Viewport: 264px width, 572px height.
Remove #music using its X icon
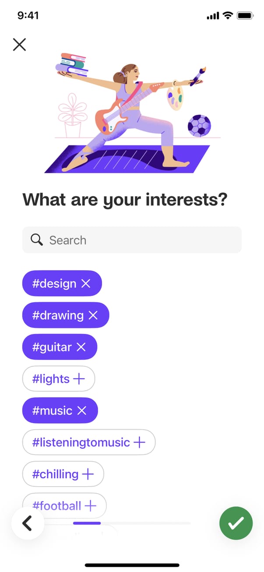tap(81, 411)
